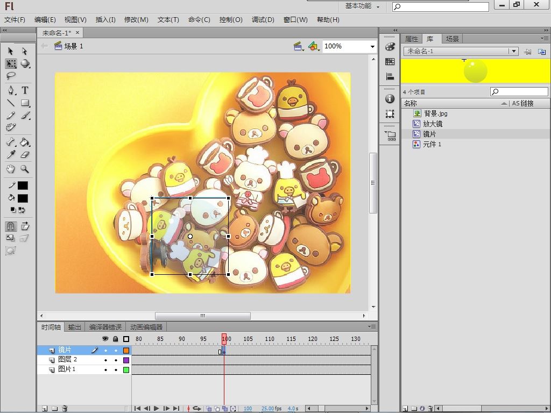Open the library panel options menu
The image size is (551, 413).
click(x=545, y=38)
